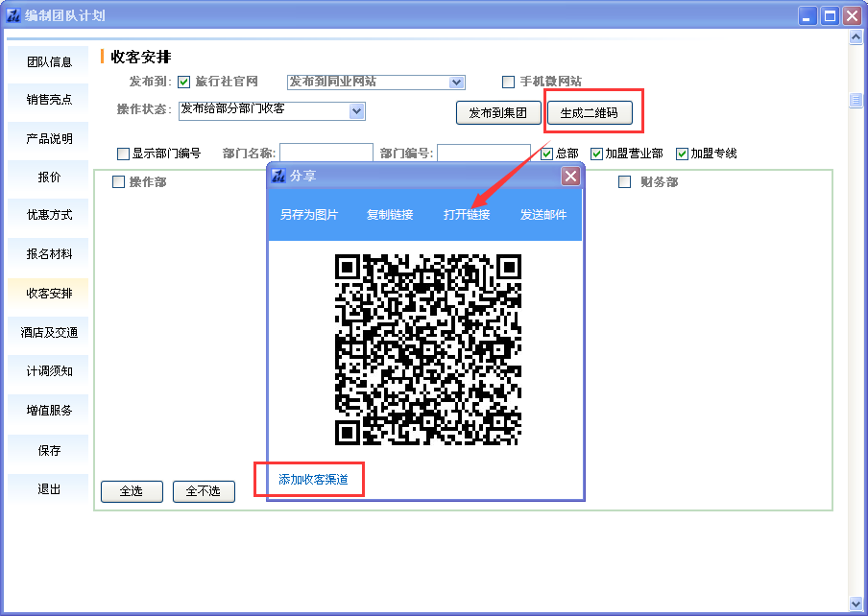Click the 分享 dialog title icon
This screenshot has height=616, width=868.
pyautogui.click(x=278, y=176)
